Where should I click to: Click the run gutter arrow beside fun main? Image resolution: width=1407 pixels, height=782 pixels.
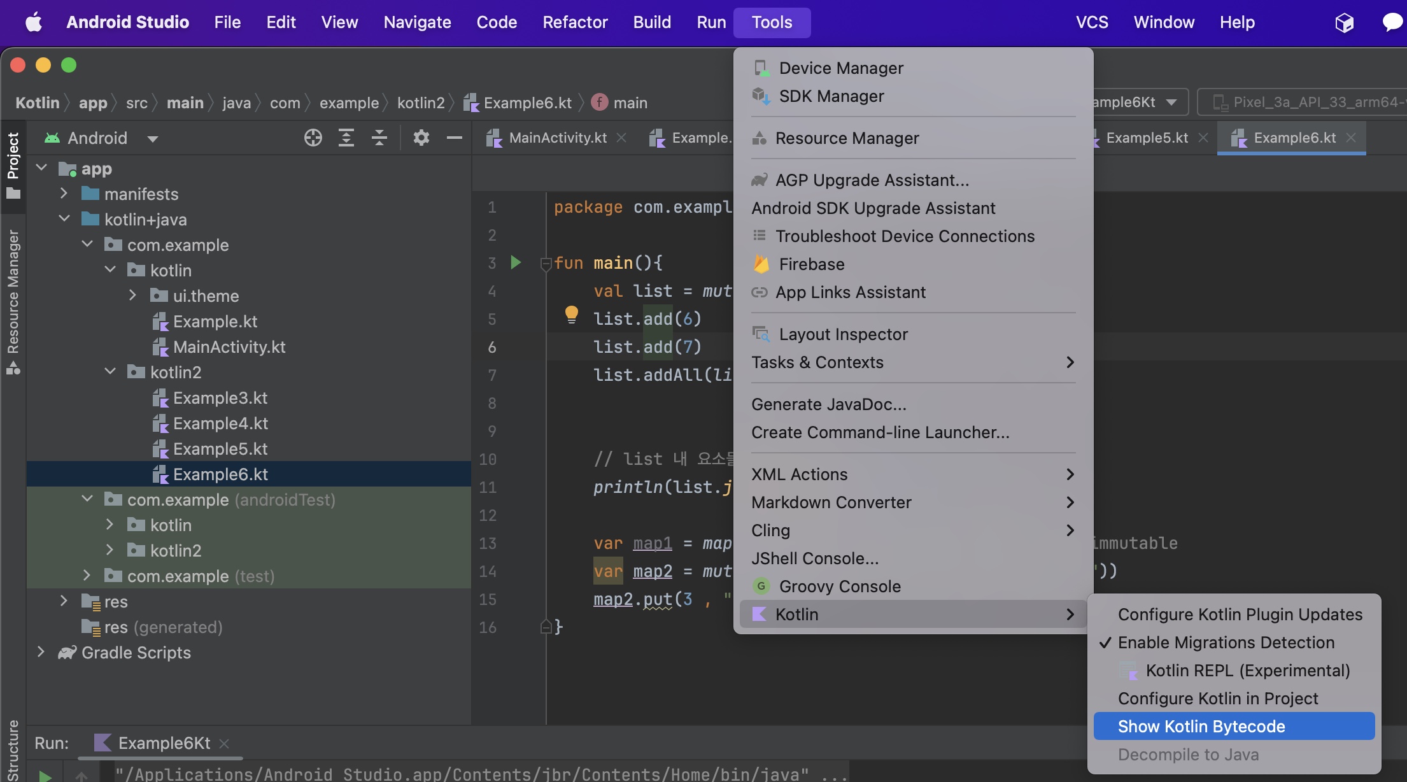[516, 262]
